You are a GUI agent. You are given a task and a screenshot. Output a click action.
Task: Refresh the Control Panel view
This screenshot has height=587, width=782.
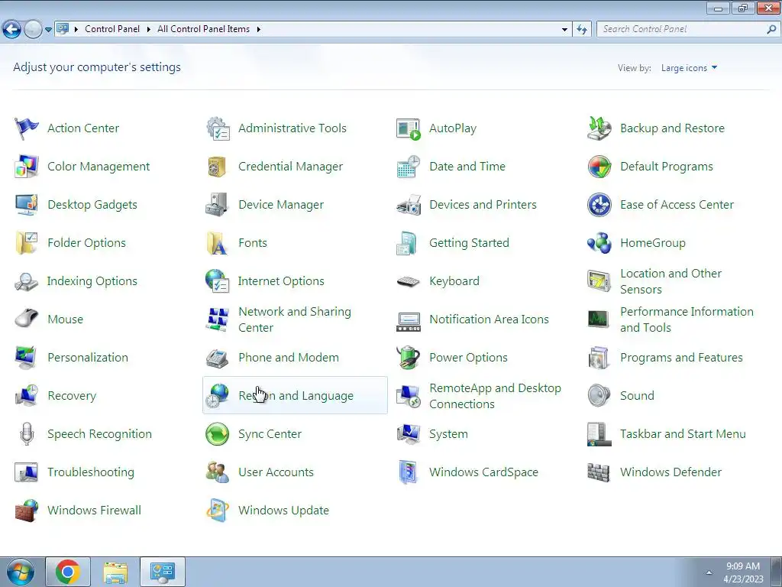(582, 30)
